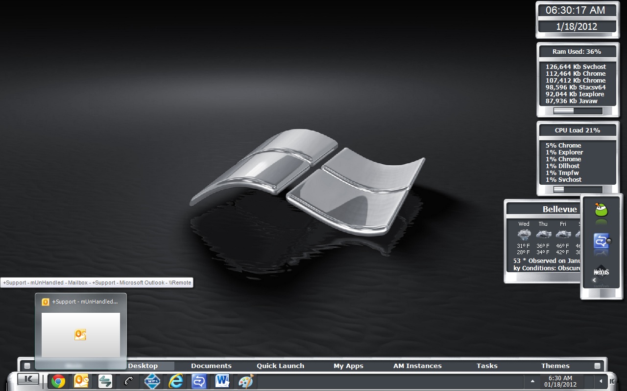Click the Outlook icon in the taskbar

pos(81,381)
